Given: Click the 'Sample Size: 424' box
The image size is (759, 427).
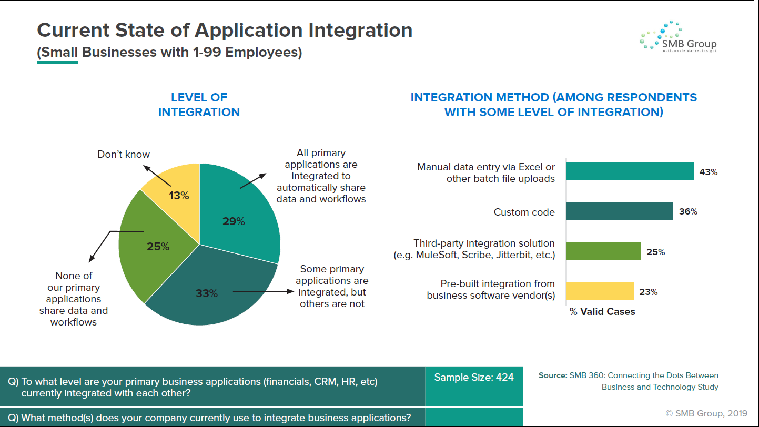Looking at the screenshot, I should point(474,387).
